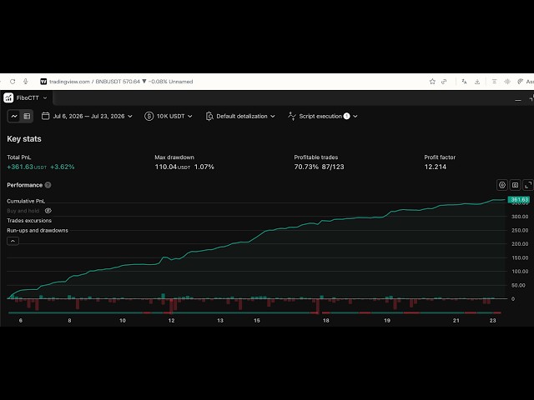
Task: Toggle Trades excursions series
Action: tap(29, 221)
